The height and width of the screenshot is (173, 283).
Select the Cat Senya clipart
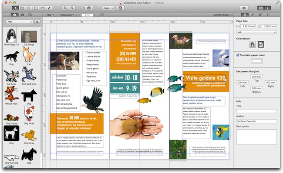click(x=29, y=37)
